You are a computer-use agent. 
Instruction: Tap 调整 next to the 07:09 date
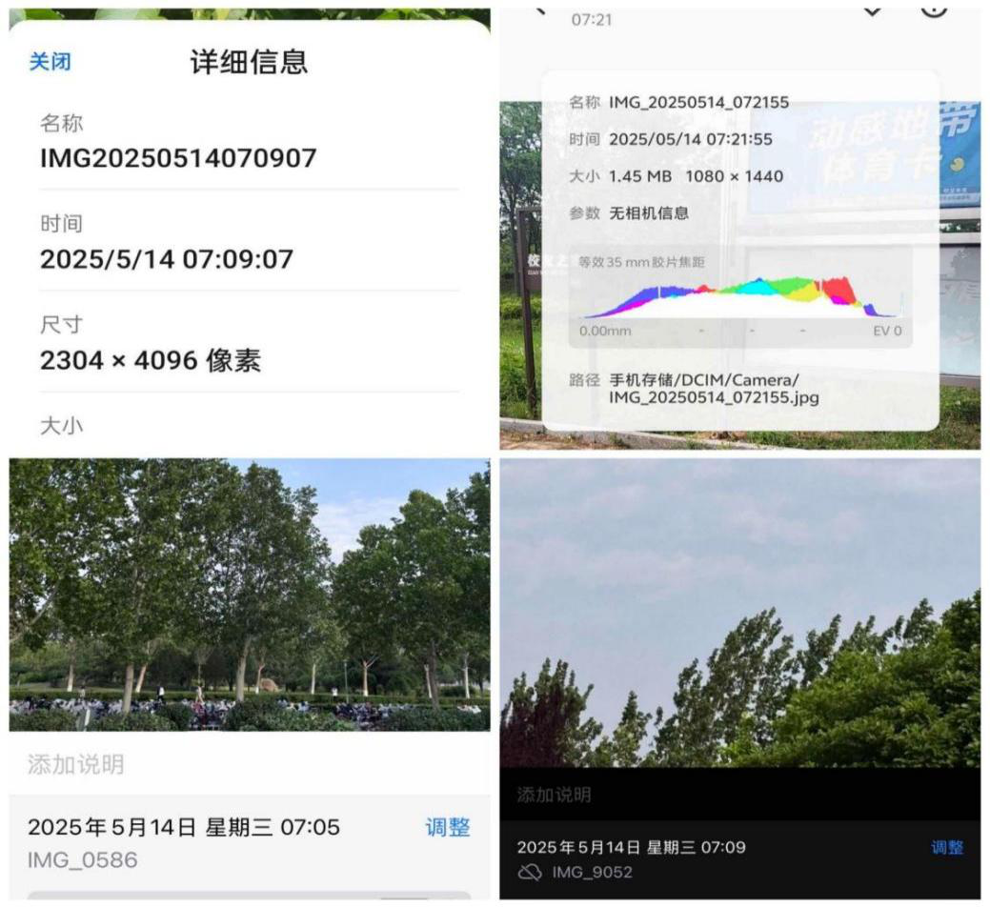pos(946,847)
